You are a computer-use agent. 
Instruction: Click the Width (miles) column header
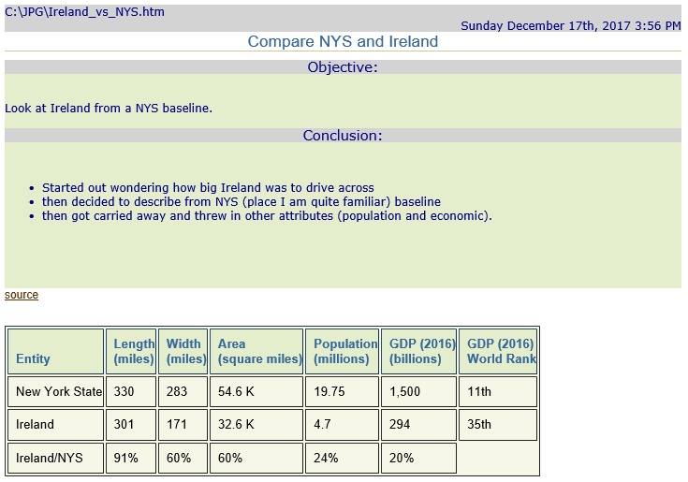coord(183,351)
